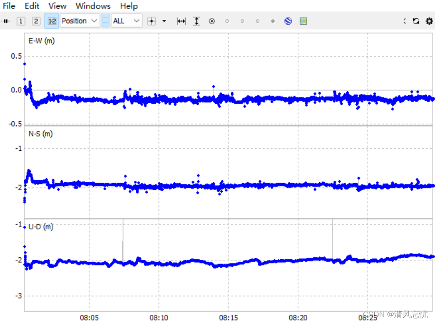Click the U-D (m) plot label
This screenshot has width=435, height=323.
coord(41,227)
